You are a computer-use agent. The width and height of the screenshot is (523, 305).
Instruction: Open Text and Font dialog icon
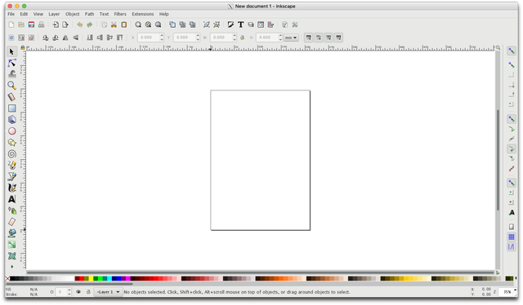240,24
